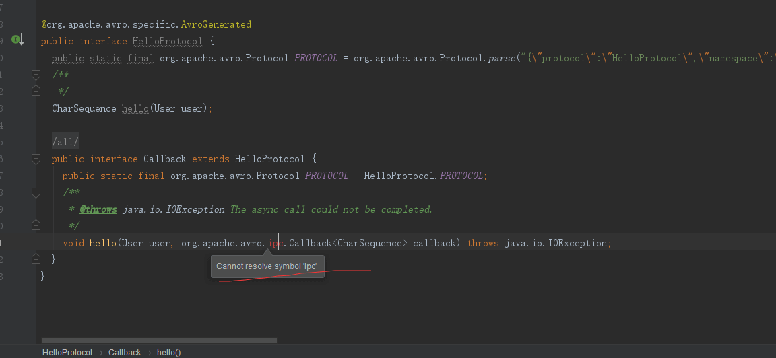Click fold end marker after @throws comment
The width and height of the screenshot is (776, 358).
click(x=36, y=225)
